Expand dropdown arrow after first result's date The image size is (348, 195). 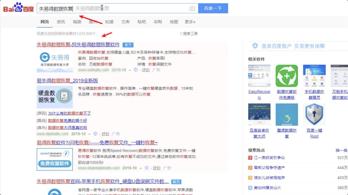130,70
